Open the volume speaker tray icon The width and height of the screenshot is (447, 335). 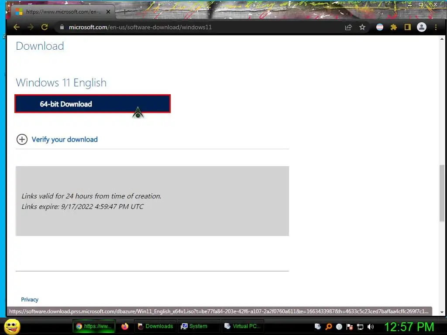coord(371,327)
